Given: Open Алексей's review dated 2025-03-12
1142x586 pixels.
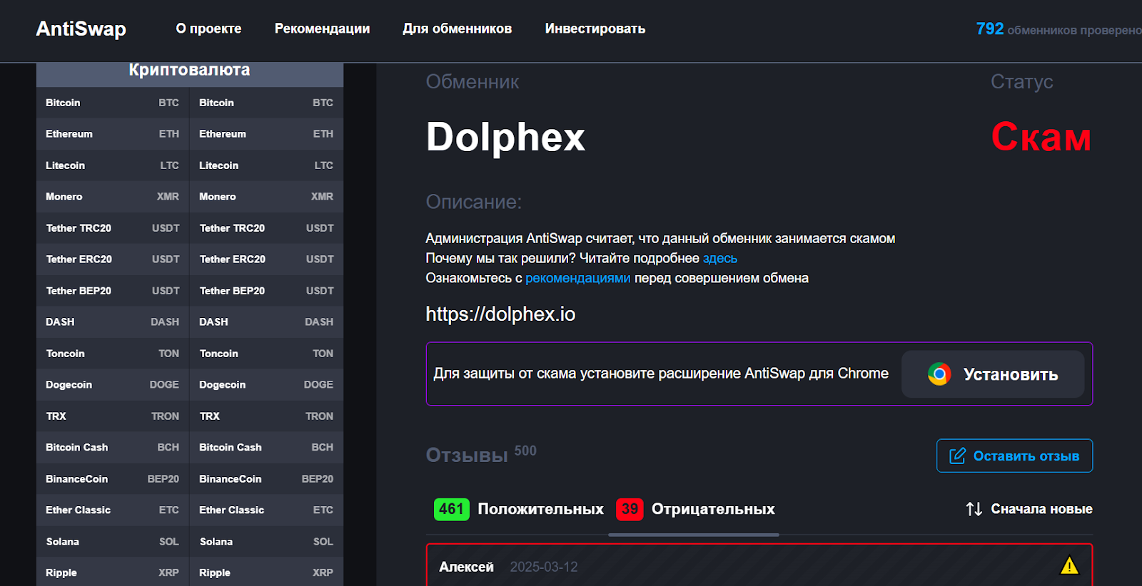Looking at the screenshot, I should [759, 565].
